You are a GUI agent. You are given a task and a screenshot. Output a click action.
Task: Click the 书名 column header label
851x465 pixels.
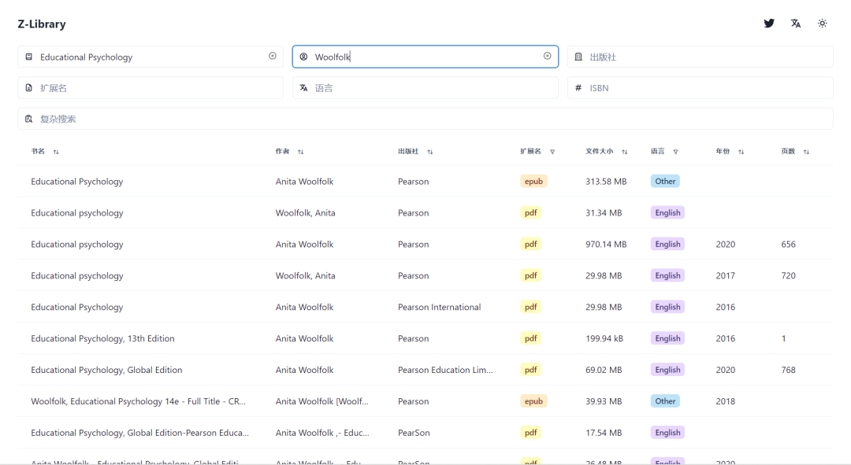(38, 151)
